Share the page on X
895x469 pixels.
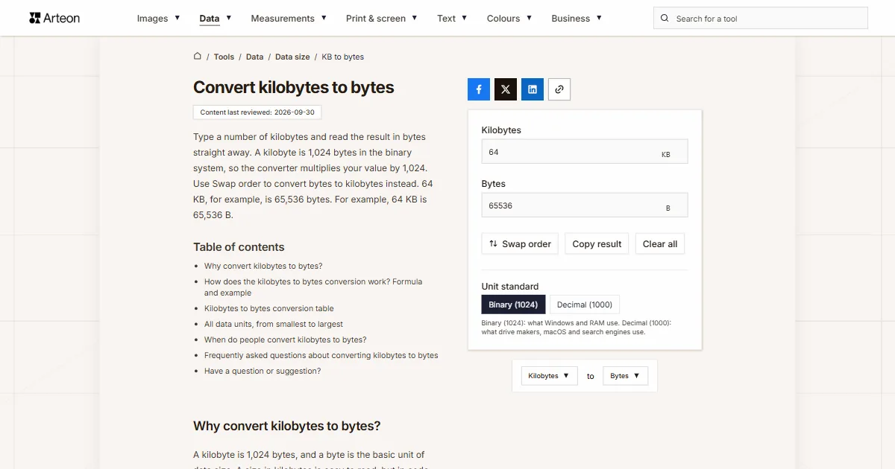[506, 89]
